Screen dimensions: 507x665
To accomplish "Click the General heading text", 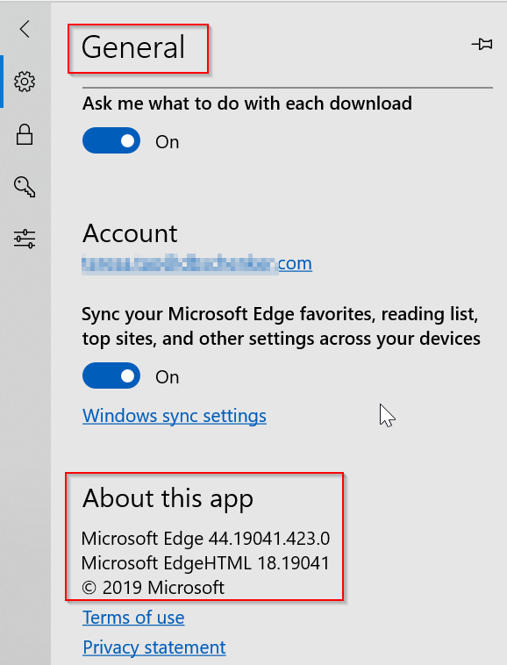I will pyautogui.click(x=133, y=47).
